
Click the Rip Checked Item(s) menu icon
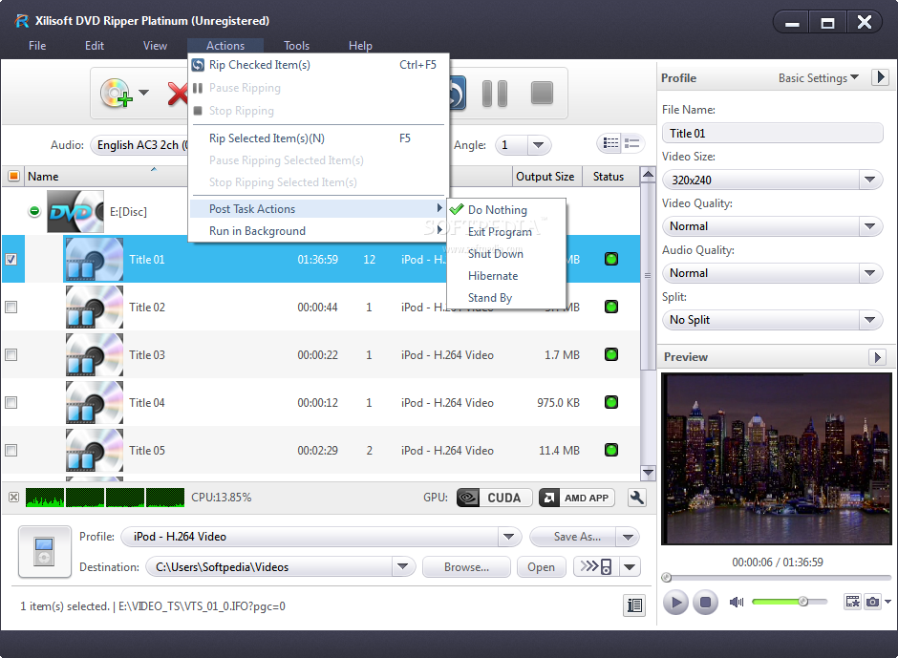click(198, 65)
